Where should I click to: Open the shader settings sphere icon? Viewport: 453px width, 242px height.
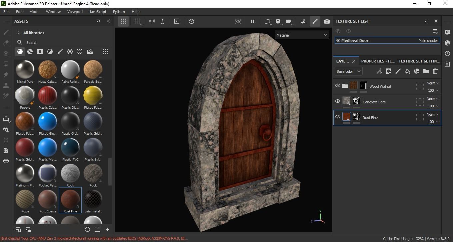447,43
